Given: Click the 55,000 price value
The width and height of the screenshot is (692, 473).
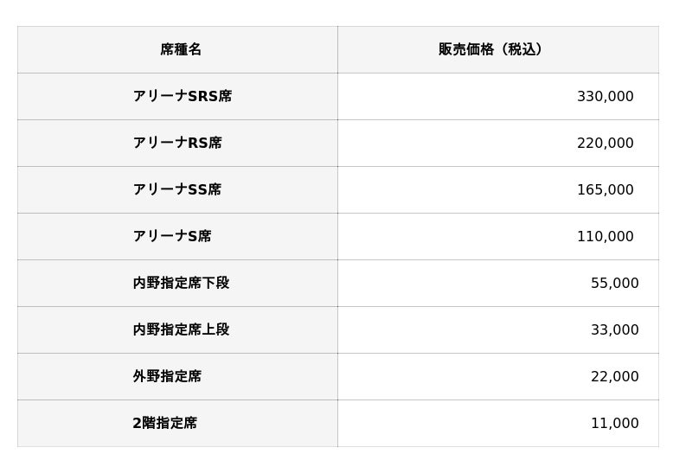Looking at the screenshot, I should click(614, 284).
